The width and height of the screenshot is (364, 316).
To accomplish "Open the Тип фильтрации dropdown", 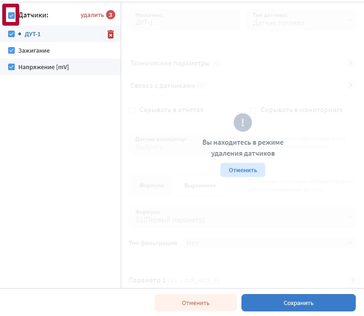I will (270, 243).
